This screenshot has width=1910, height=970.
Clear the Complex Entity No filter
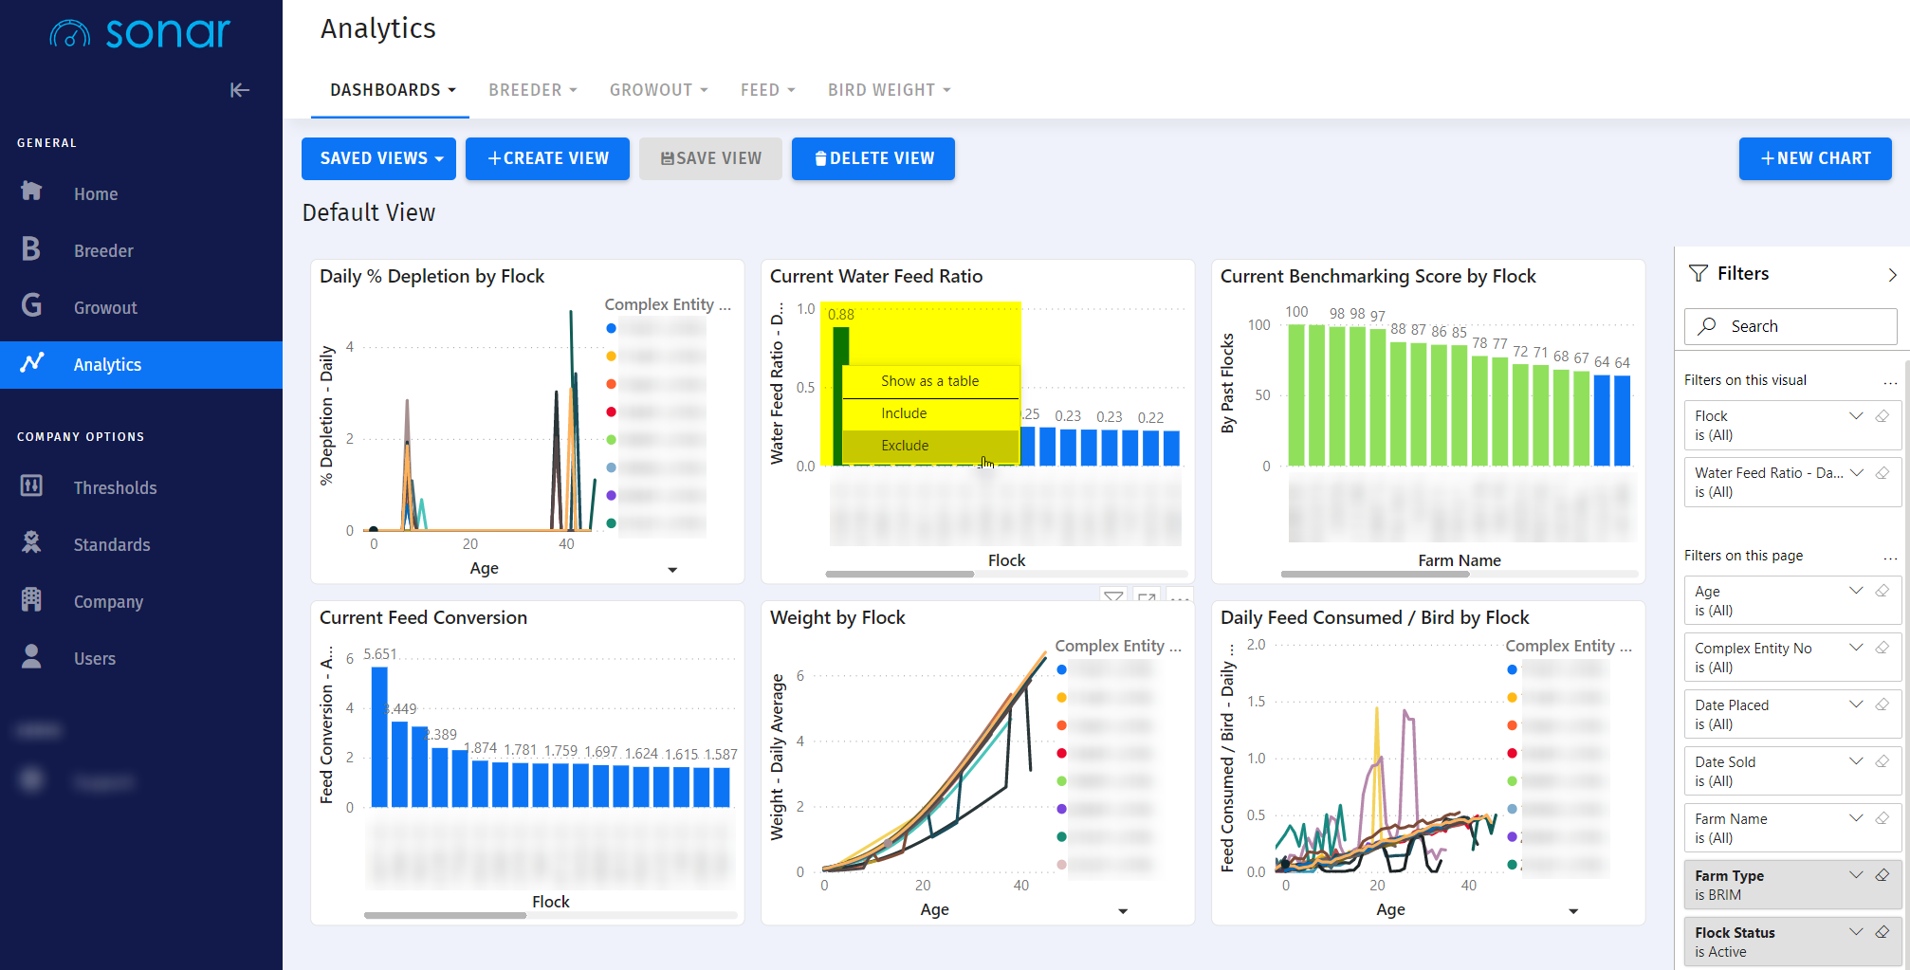[1882, 648]
